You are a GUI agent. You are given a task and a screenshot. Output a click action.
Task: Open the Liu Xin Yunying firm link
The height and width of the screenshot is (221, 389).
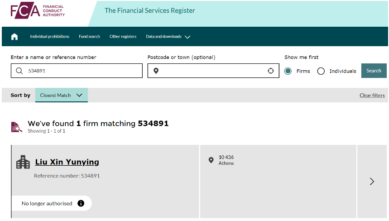tap(67, 162)
